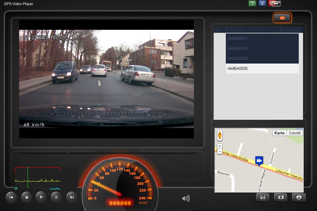Viewport: 317px width, 211px height.
Task: Click the video seek bar position marker
Action: pos(69,153)
